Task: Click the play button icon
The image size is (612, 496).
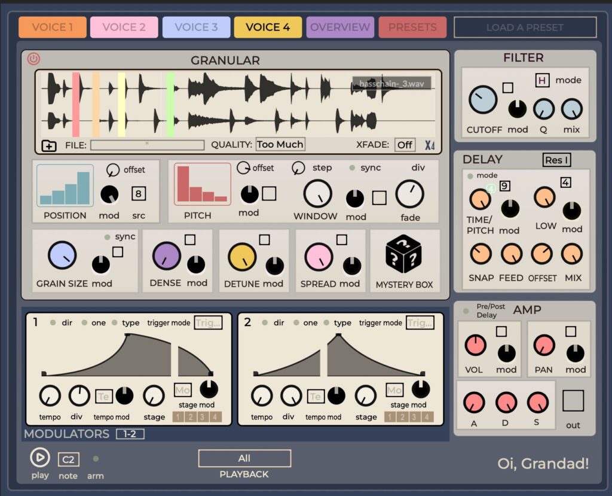Action: (x=40, y=458)
